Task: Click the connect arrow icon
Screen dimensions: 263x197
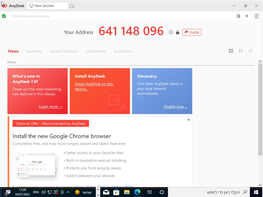Action: coord(246,16)
